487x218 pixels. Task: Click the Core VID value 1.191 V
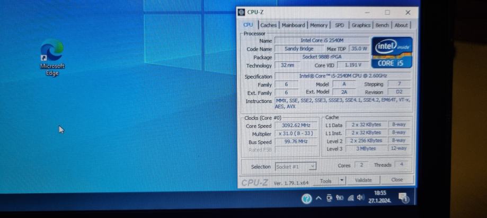coord(353,65)
